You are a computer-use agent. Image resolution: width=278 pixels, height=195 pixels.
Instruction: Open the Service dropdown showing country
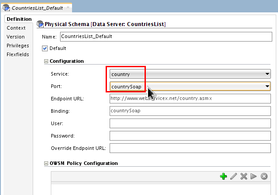(190, 74)
